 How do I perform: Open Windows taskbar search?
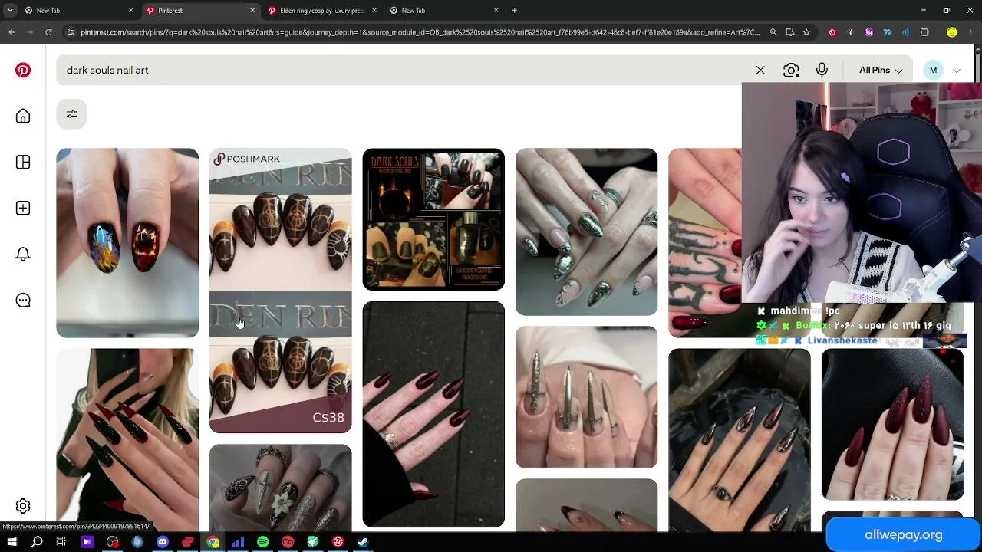(37, 542)
